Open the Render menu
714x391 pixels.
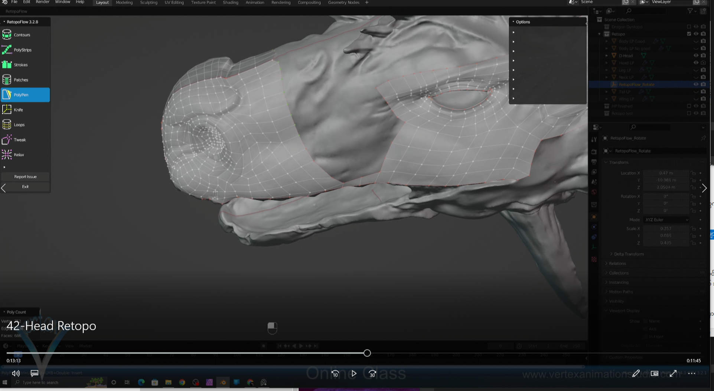(x=42, y=2)
